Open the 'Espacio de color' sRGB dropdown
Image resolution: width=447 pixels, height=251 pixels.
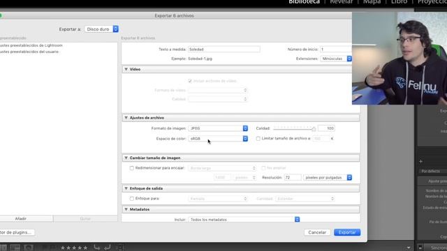218,139
